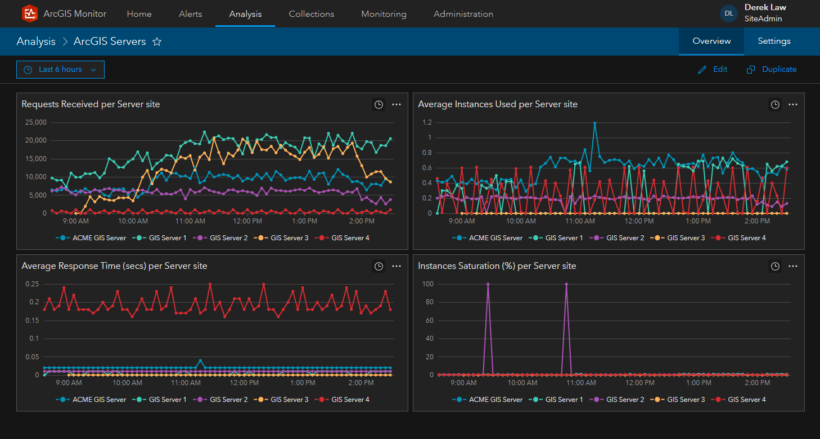Click the ArcGIS Monitor logo icon
Image resolution: width=820 pixels, height=439 pixels.
click(x=30, y=13)
